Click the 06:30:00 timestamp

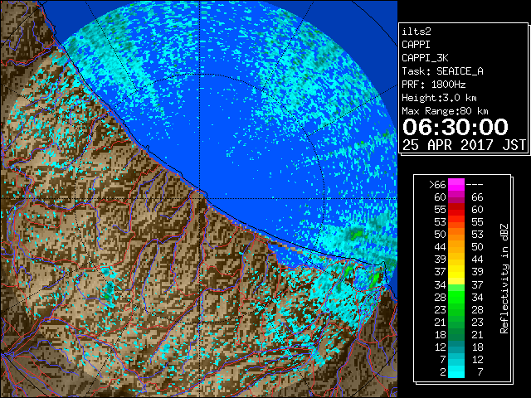click(x=455, y=127)
